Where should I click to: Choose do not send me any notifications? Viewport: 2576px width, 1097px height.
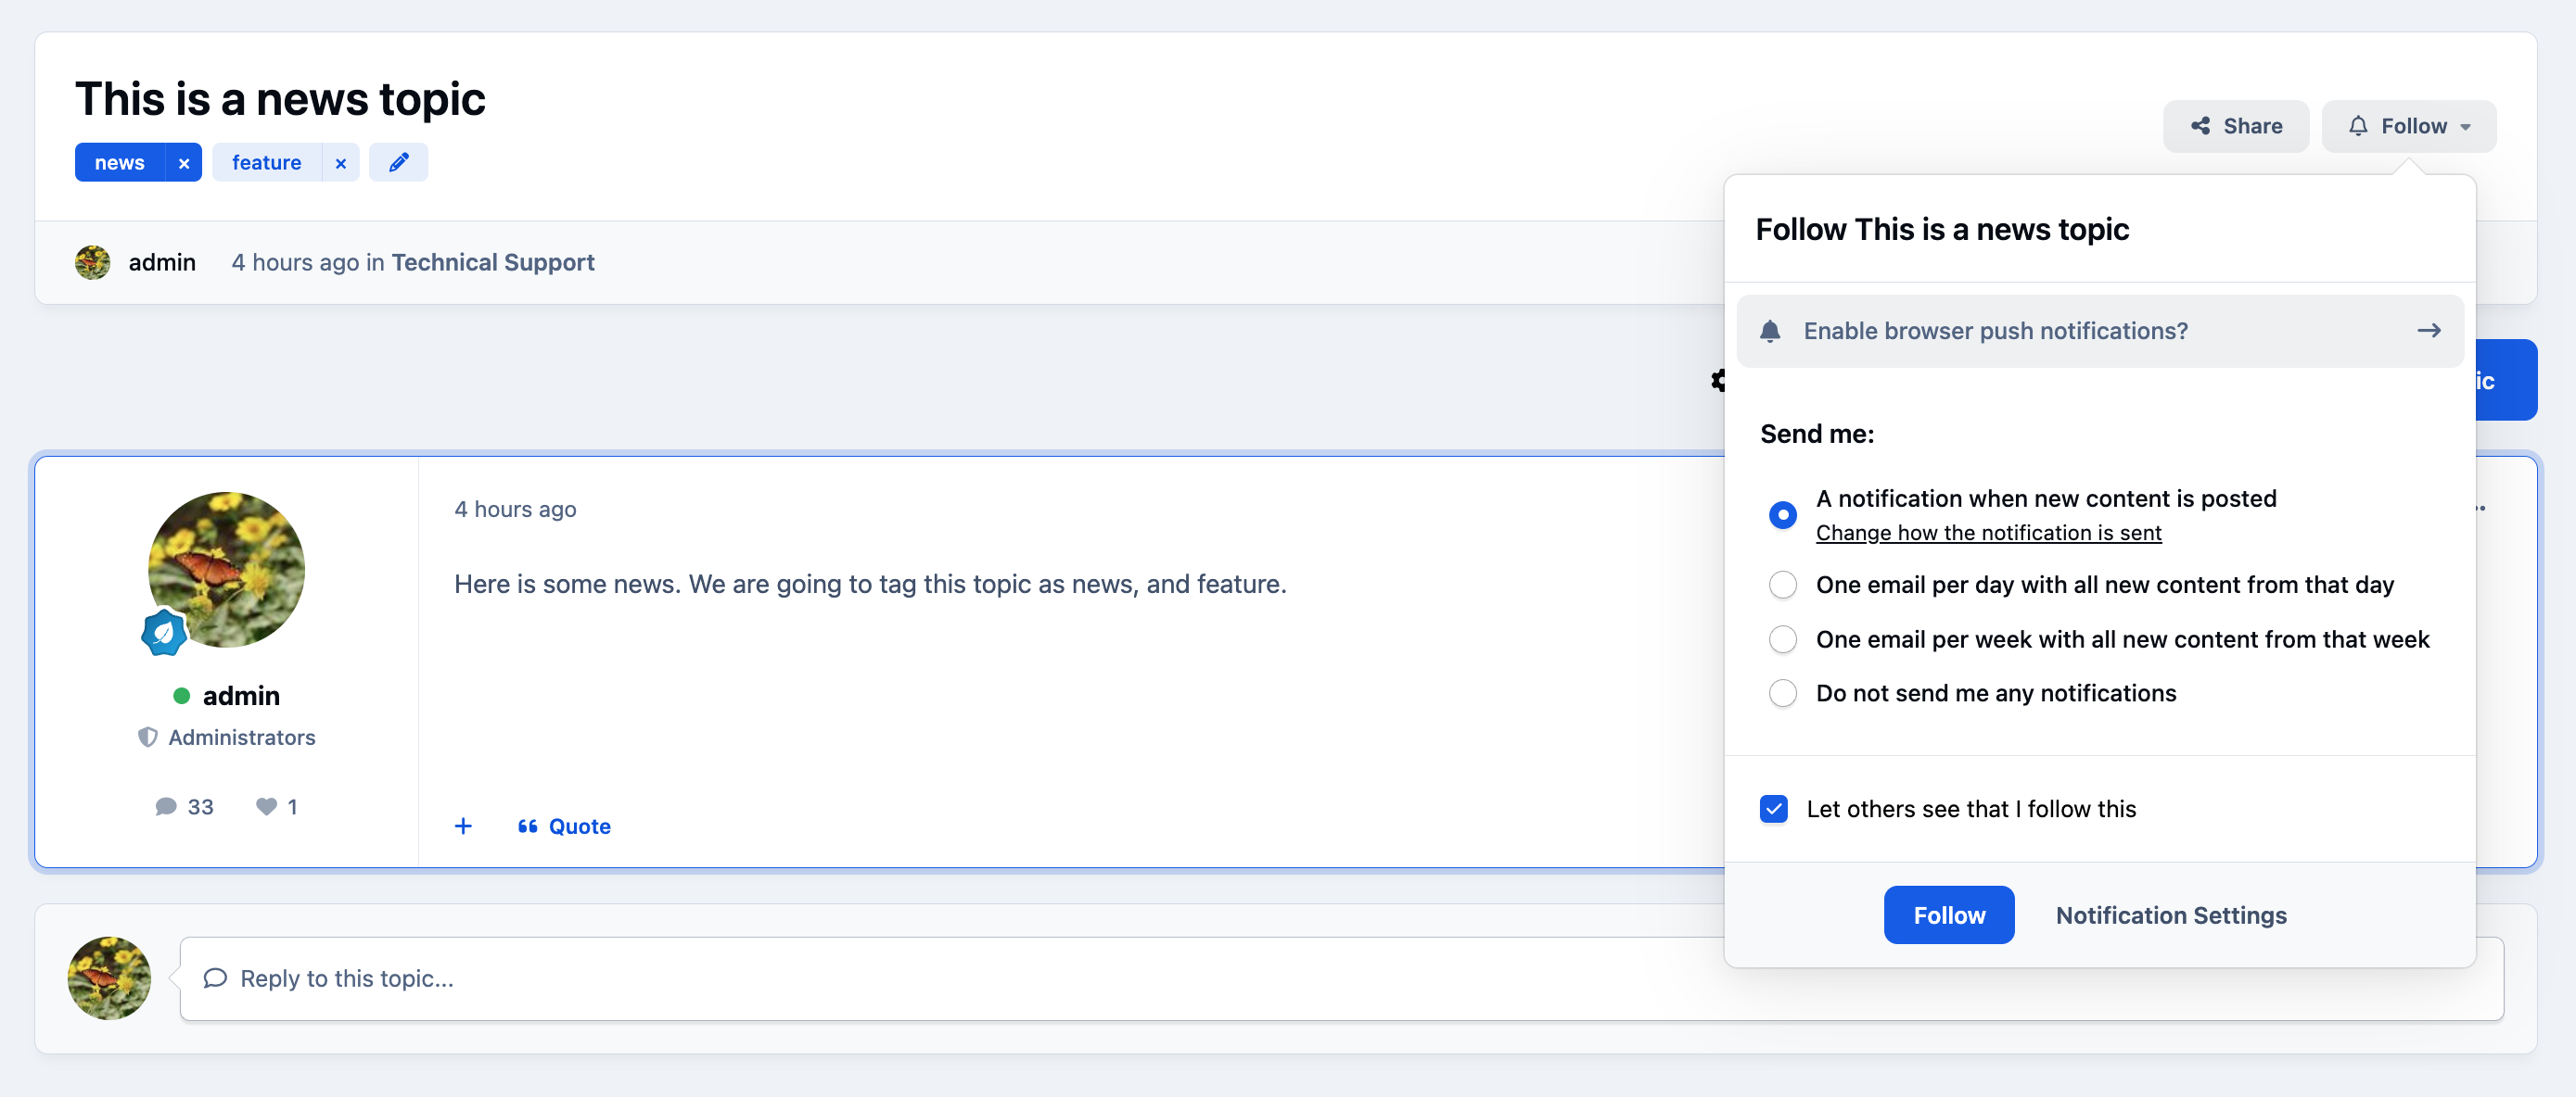[1782, 693]
